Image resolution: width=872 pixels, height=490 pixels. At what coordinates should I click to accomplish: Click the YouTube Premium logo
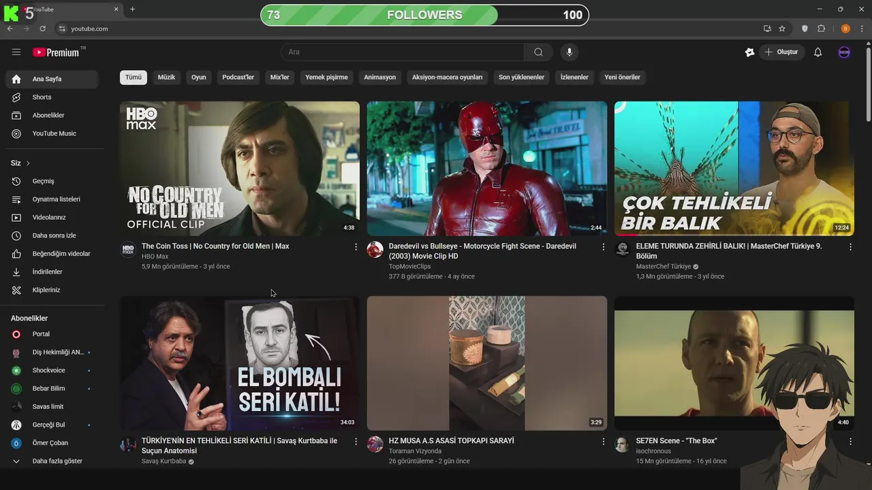tap(56, 52)
